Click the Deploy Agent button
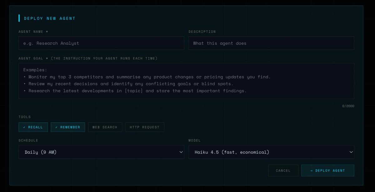 328,170
